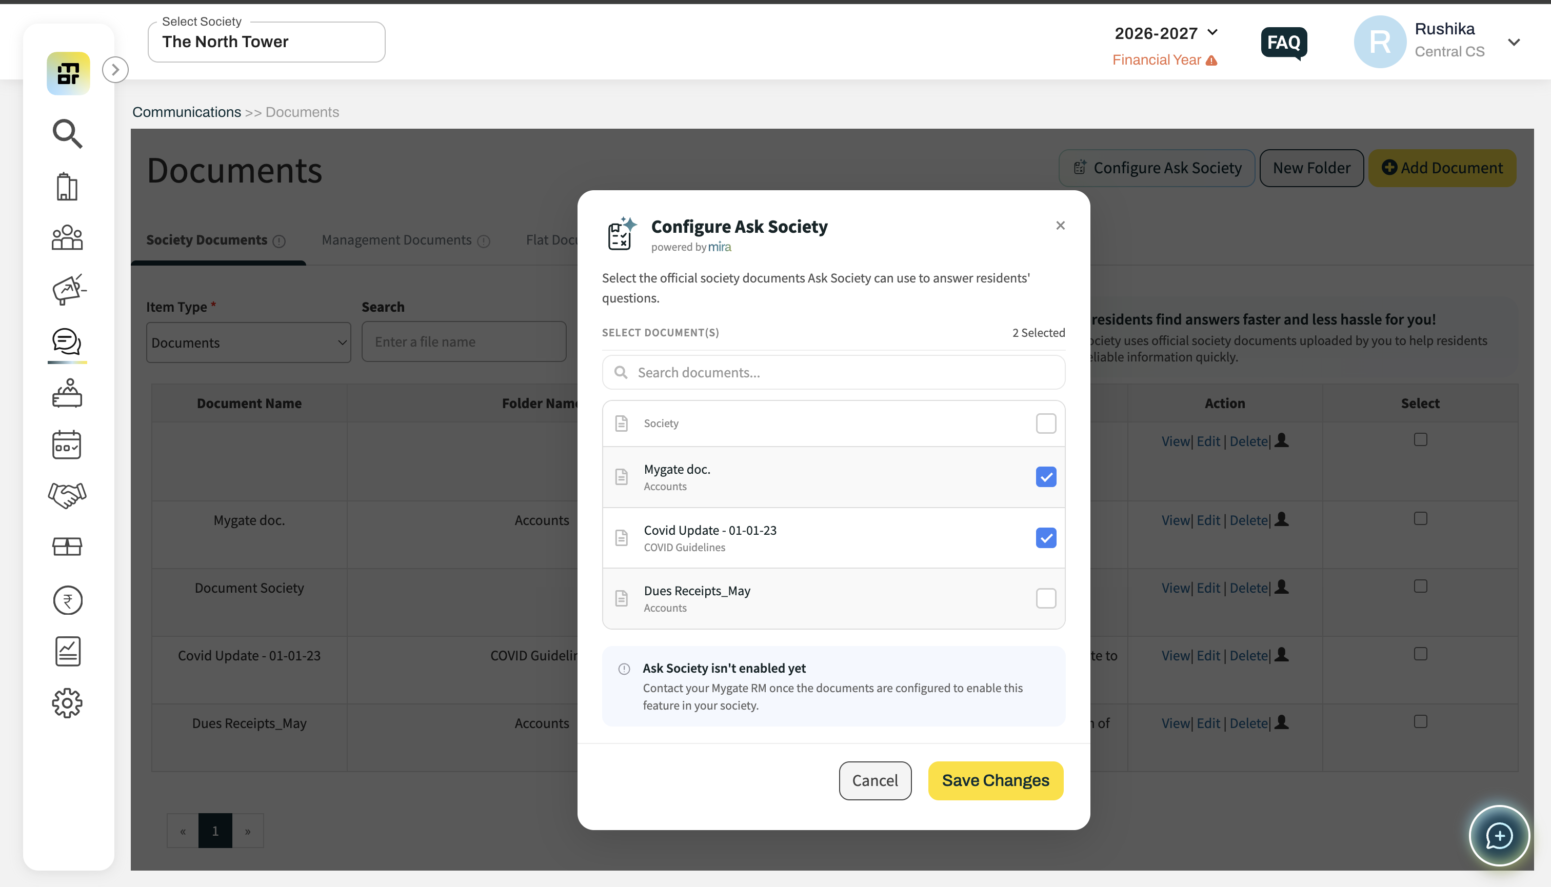Tick Select checkbox in Covid Update table row

click(1421, 654)
